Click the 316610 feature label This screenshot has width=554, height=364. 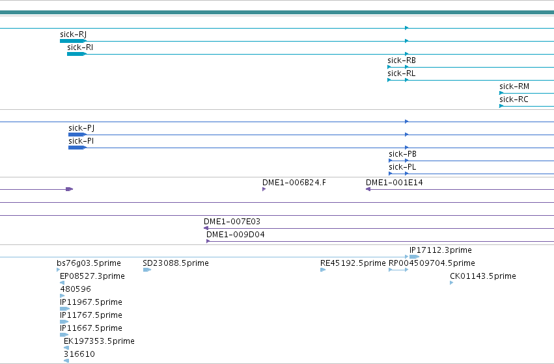pyautogui.click(x=79, y=354)
